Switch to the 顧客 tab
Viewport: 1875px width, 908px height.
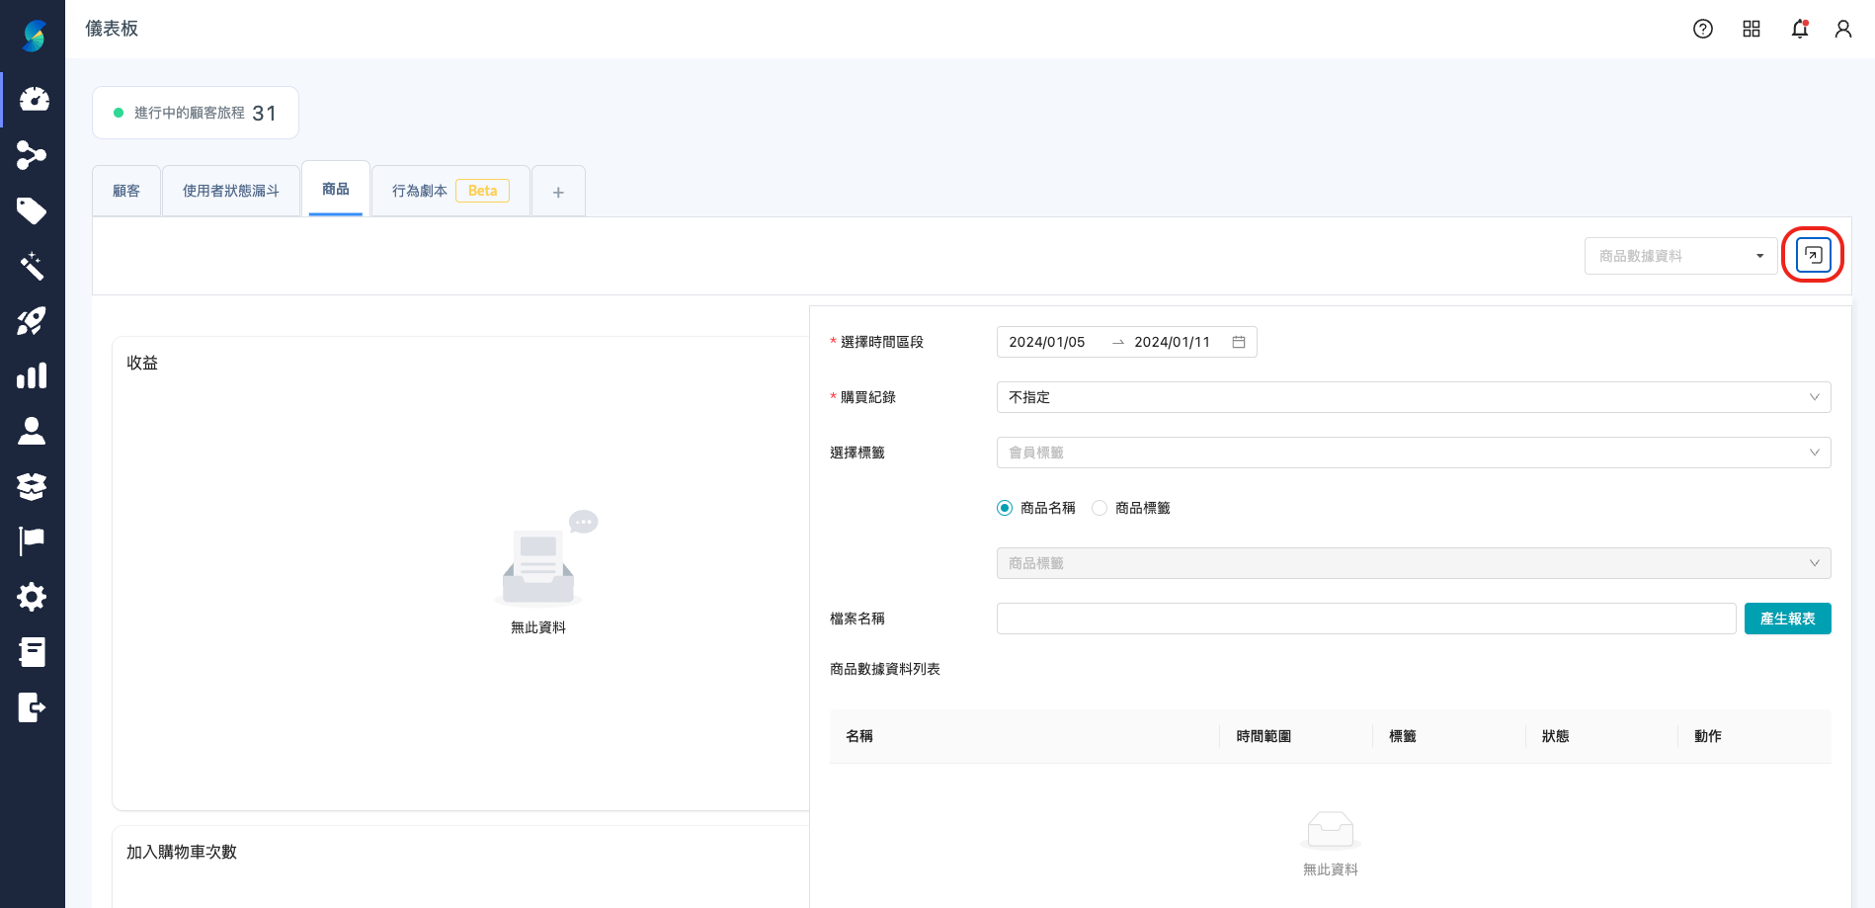126,190
